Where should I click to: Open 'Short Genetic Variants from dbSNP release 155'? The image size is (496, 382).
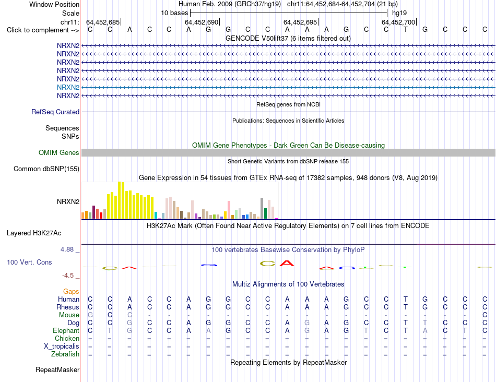288,161
